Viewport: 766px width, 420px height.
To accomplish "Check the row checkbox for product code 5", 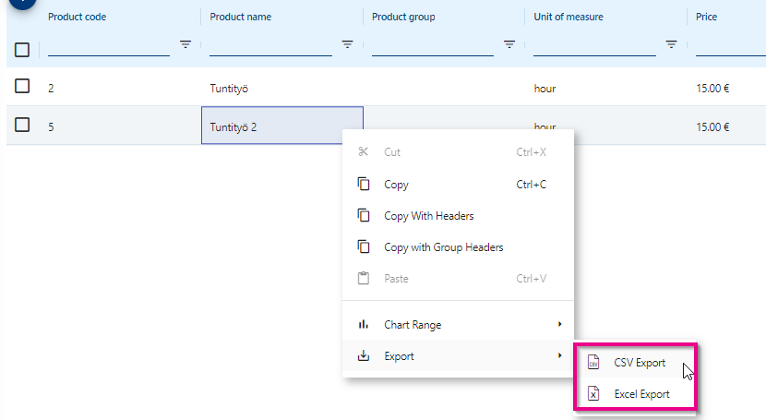I will 22,126.
